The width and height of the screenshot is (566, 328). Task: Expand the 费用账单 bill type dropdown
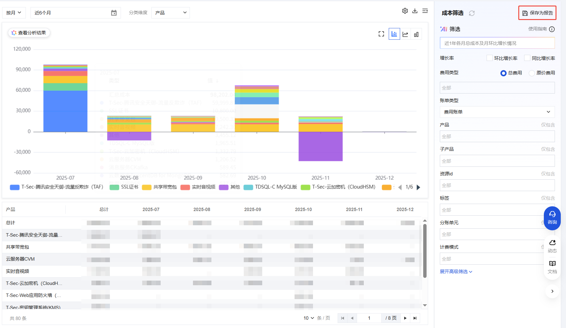pyautogui.click(x=497, y=112)
